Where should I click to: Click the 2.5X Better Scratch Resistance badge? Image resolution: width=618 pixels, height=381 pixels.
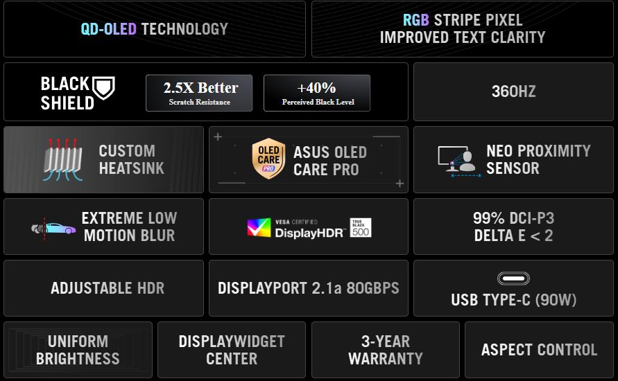(199, 93)
